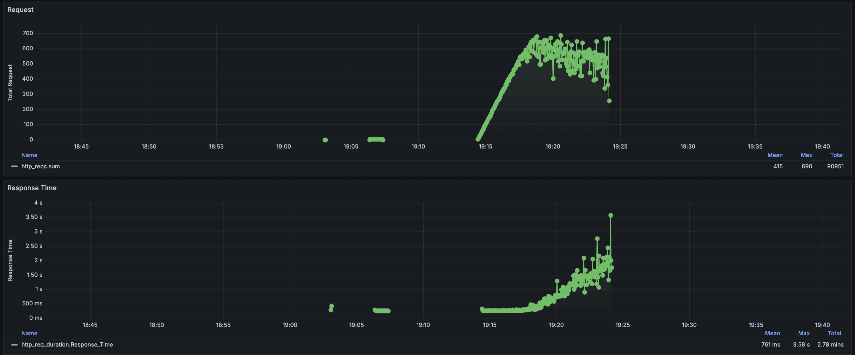Sort Response Time legend by Mean header
Screen dimensions: 855x355
772,333
